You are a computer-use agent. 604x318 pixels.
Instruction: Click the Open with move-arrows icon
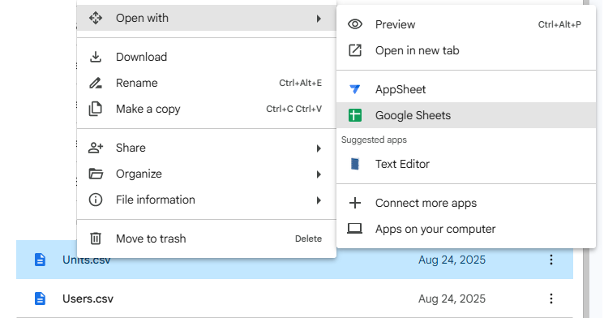click(96, 18)
